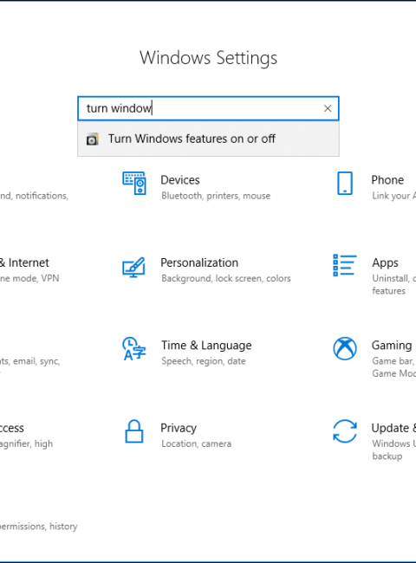The width and height of the screenshot is (416, 563).
Task: Click the 'ts, email, sync,' accounts description
Action: point(29,361)
